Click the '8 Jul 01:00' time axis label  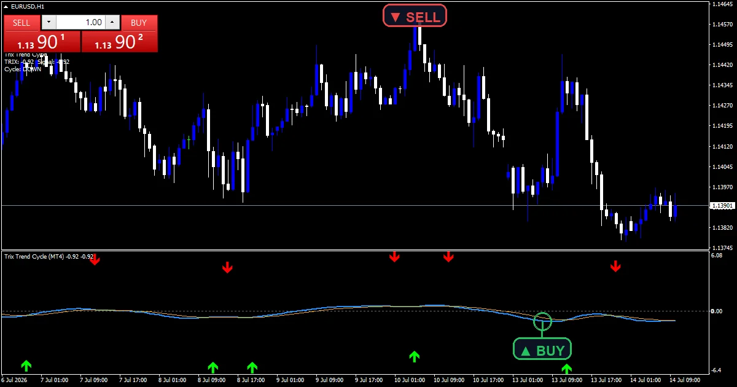[x=172, y=380]
